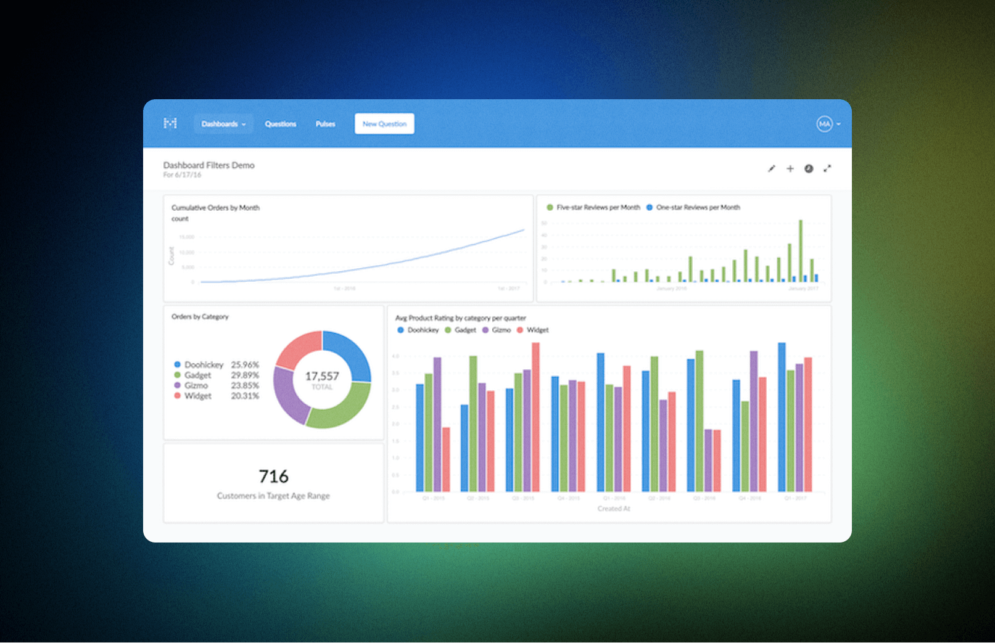Click the Widget 20.31% legend row

point(217,396)
